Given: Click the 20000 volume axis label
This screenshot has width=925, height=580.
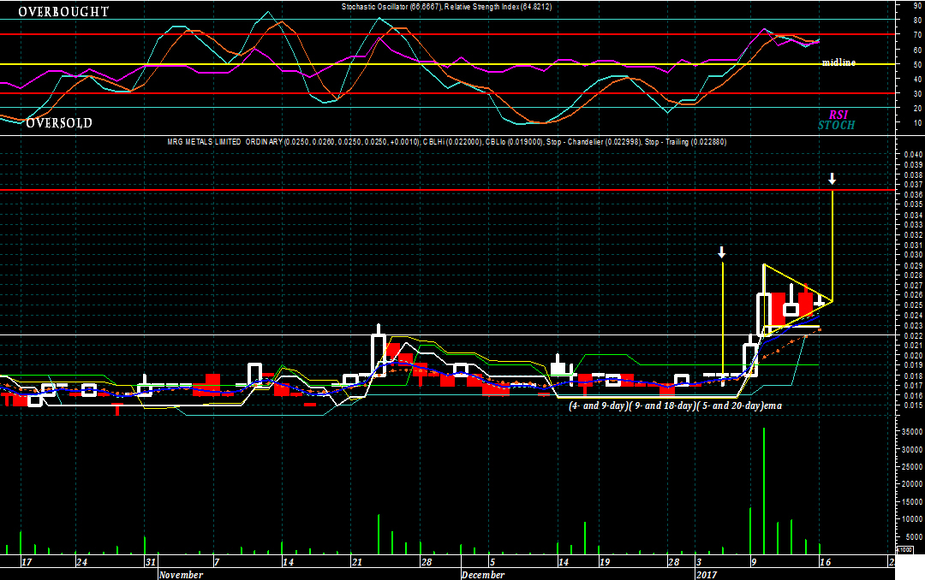Looking at the screenshot, I should point(913,484).
